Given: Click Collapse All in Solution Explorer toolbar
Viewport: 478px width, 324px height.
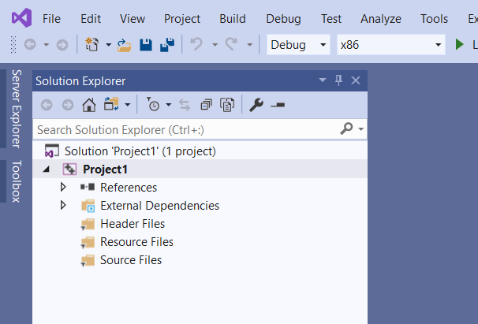Looking at the screenshot, I should tap(206, 104).
